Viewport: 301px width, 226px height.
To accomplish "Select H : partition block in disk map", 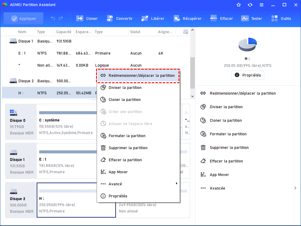I will click(76, 200).
